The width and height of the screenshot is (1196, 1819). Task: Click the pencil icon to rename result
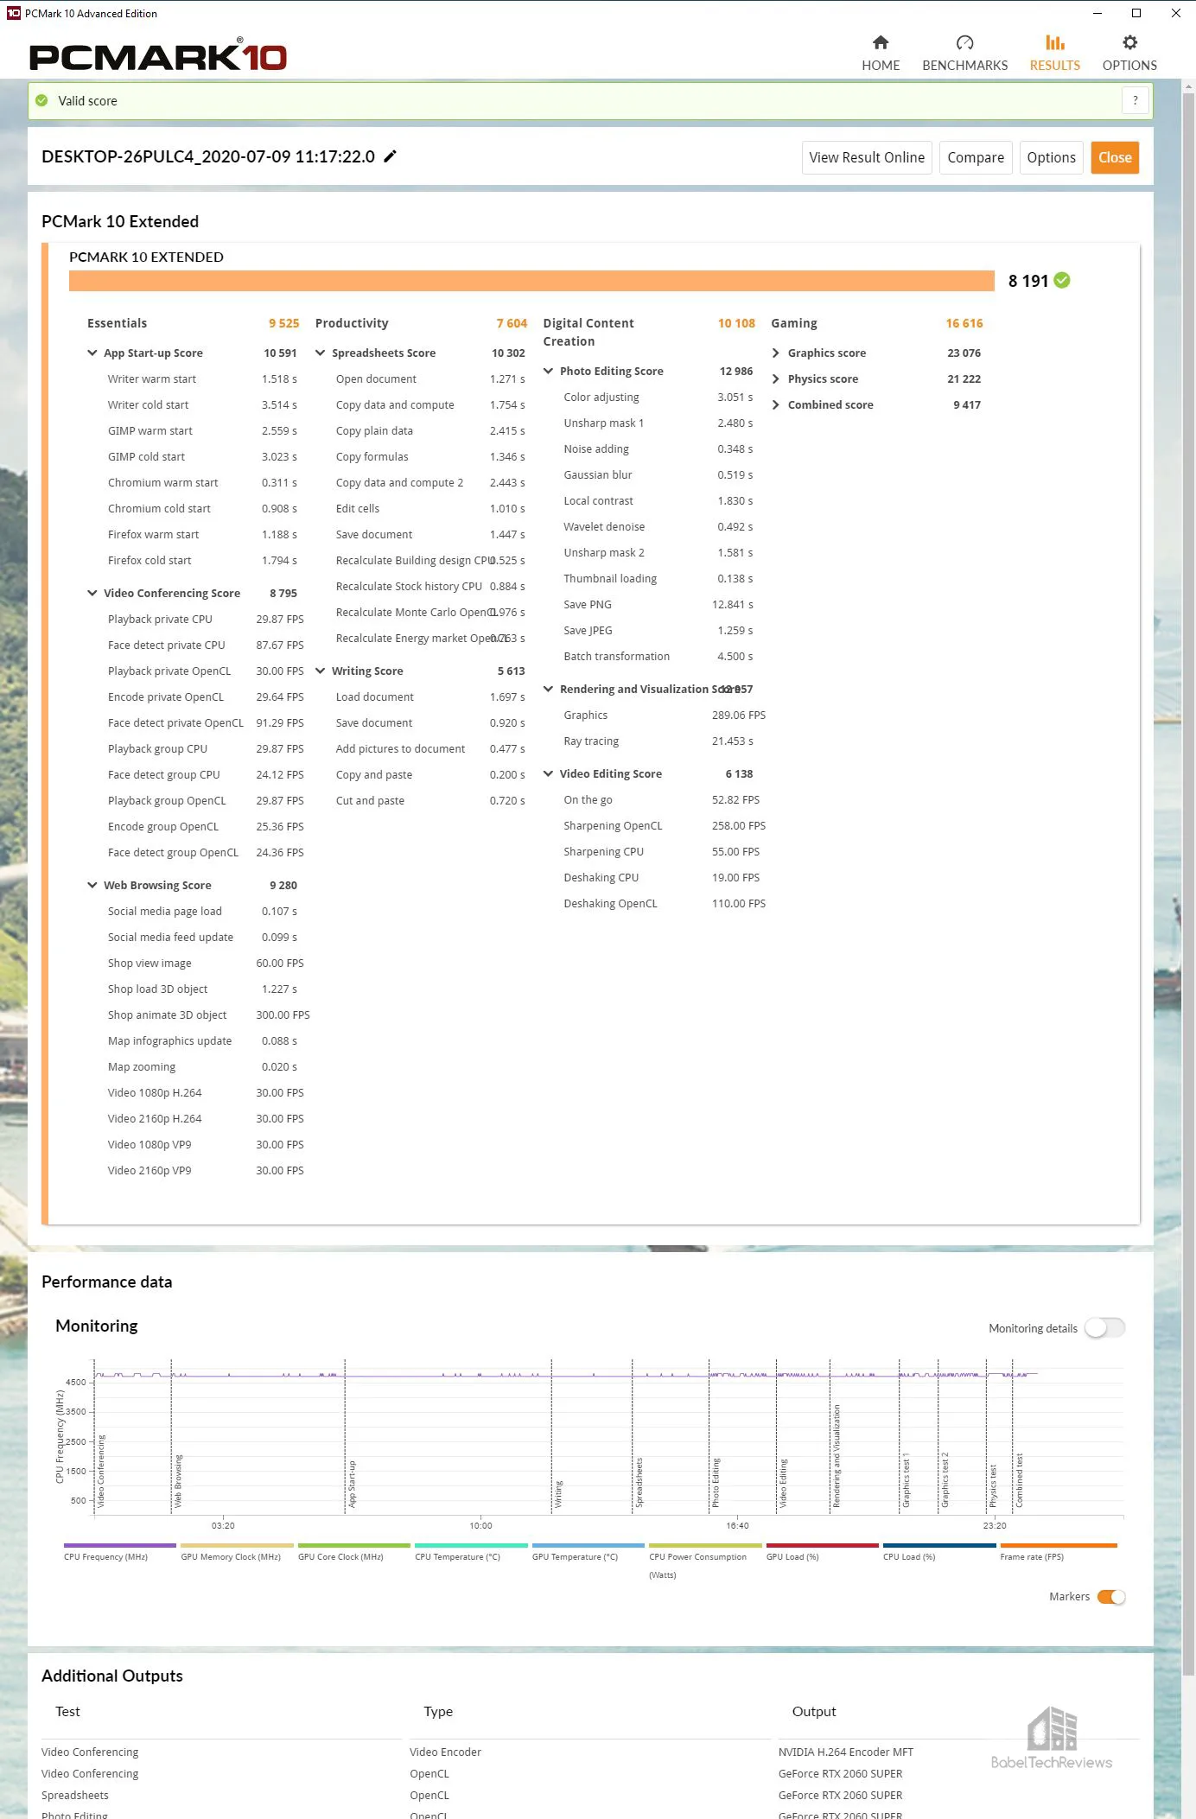pos(391,156)
